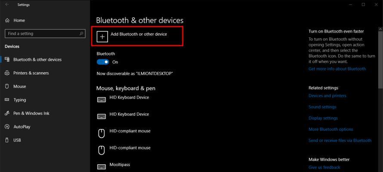Image resolution: width=383 pixels, height=172 pixels.
Task: Turn off the Bluetooth toggle
Action: 102,62
